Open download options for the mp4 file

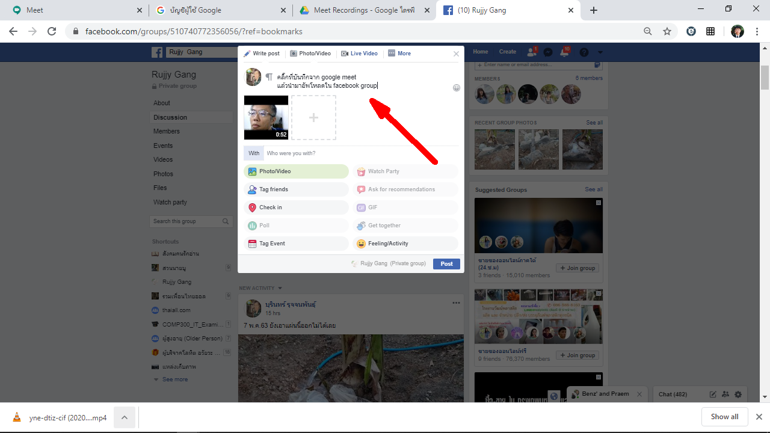[125, 417]
